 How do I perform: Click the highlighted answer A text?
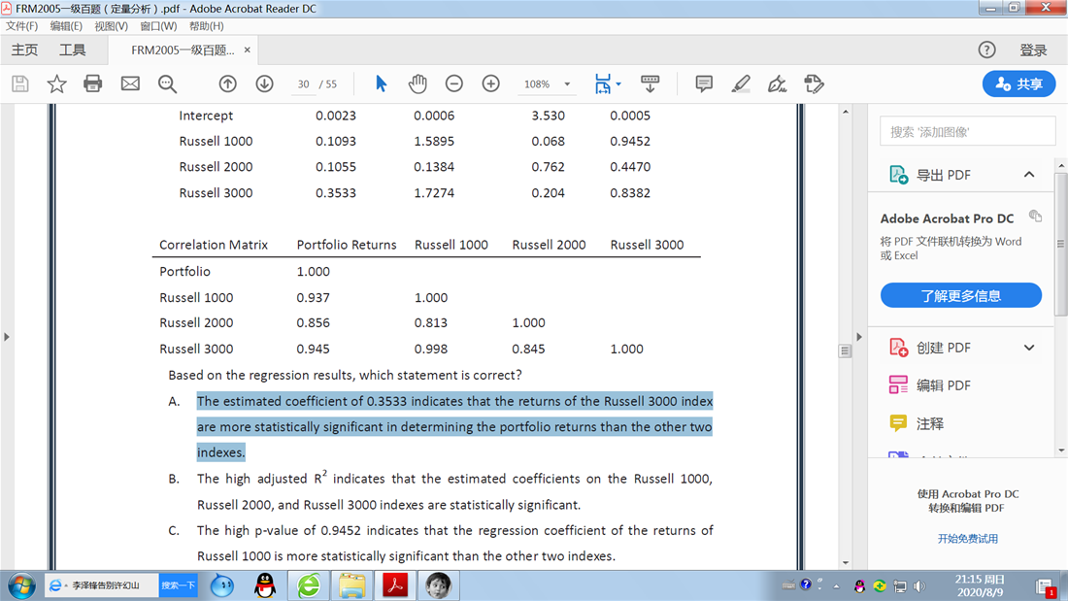[x=454, y=426]
